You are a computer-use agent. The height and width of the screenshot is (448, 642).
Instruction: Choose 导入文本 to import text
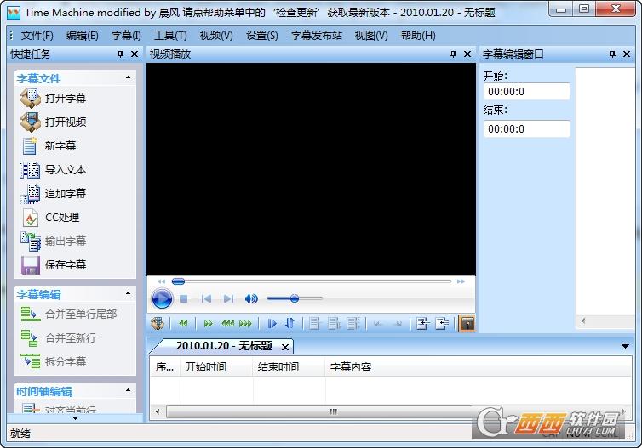pyautogui.click(x=54, y=170)
